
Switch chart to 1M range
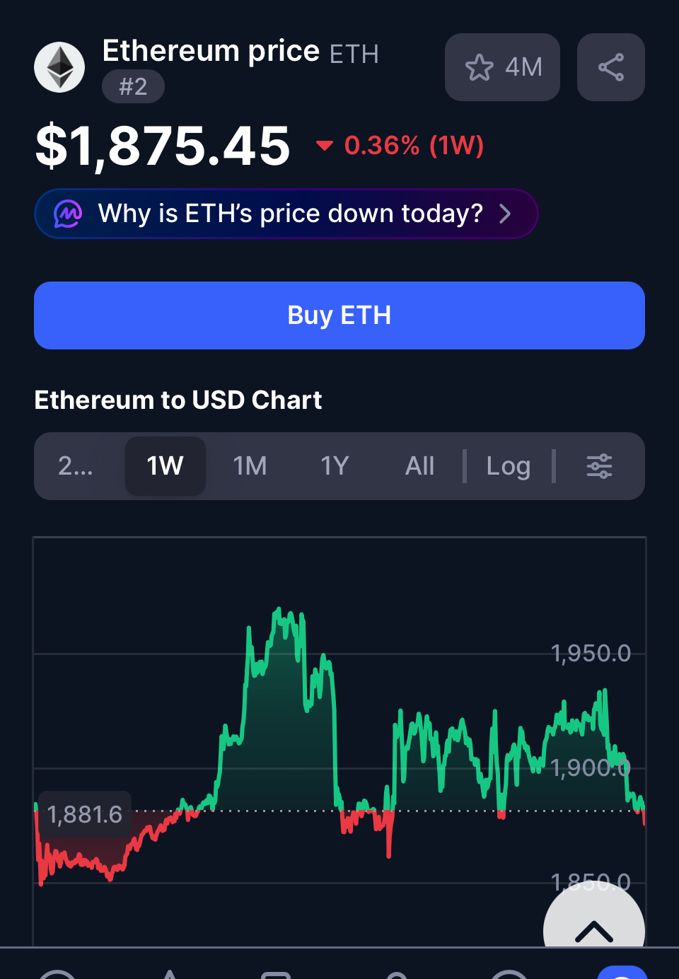(x=250, y=466)
